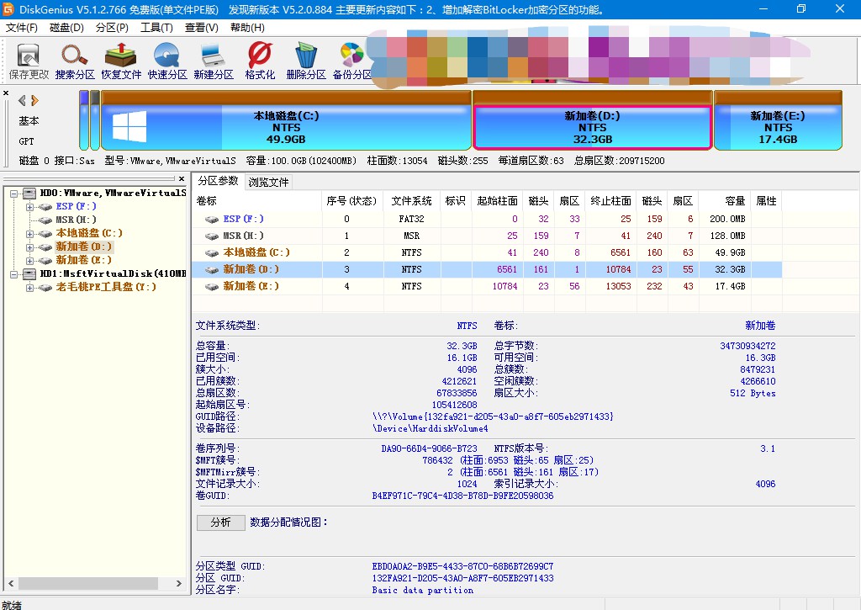Open the 工具(T) menu
Screen dimensions: 861x610
(x=156, y=28)
